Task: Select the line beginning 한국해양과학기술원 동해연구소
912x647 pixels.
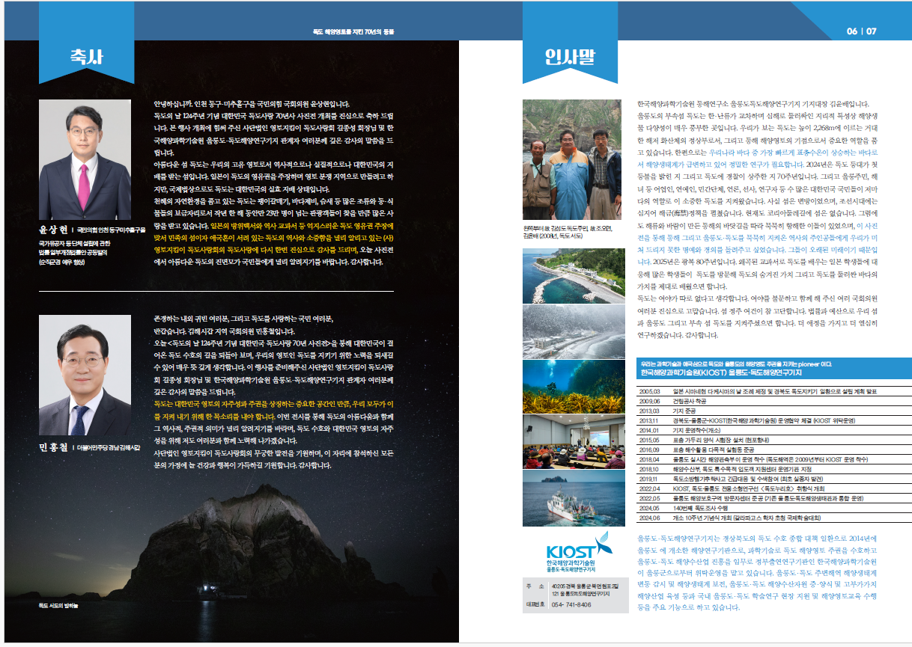Action: pos(752,104)
